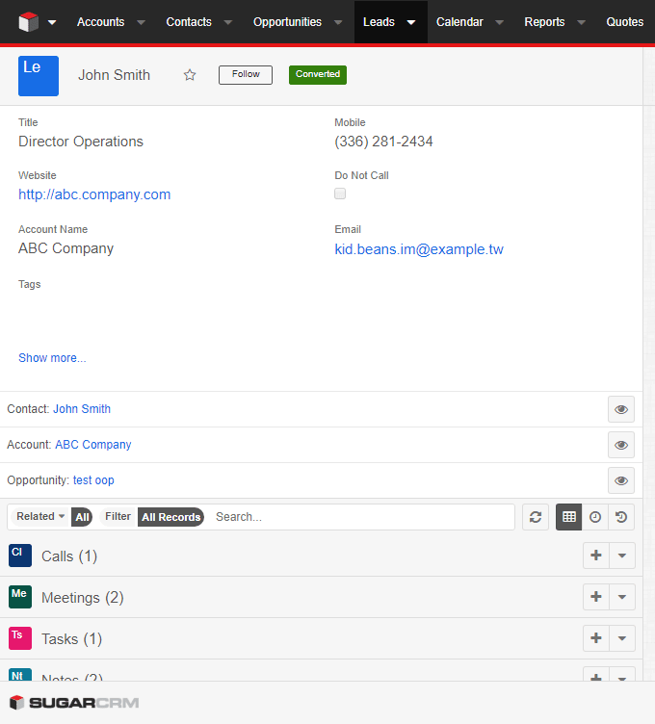Open the Quotes module tab

[624, 22]
